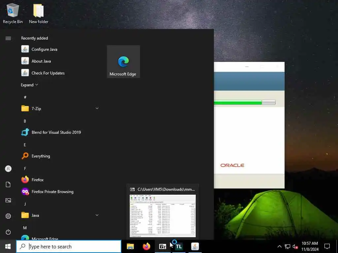Open File Explorer from the taskbar
This screenshot has height=253, width=338.
click(x=130, y=246)
